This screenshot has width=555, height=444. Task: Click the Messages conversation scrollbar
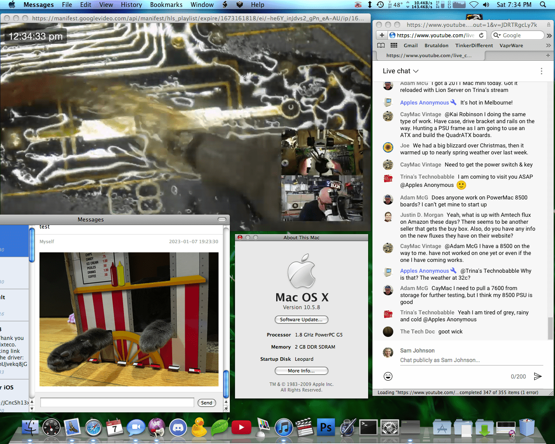(225, 383)
